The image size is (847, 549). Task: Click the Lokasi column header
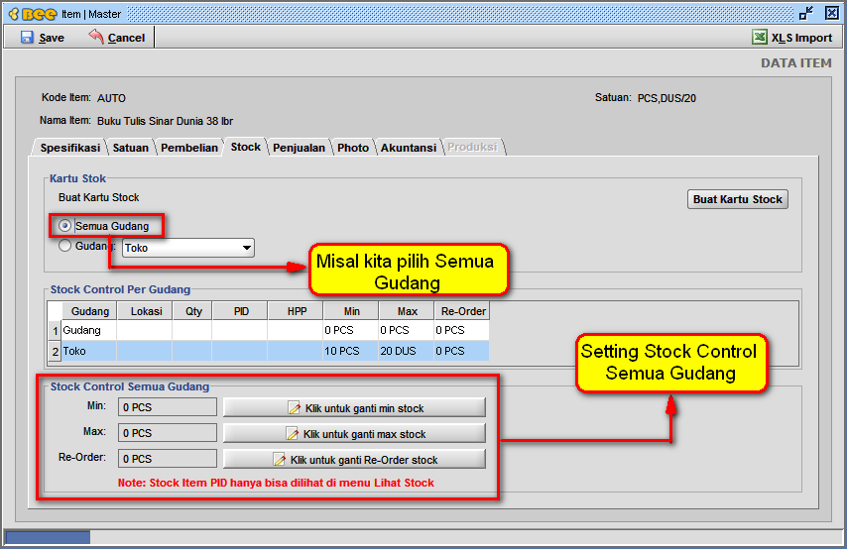click(146, 311)
